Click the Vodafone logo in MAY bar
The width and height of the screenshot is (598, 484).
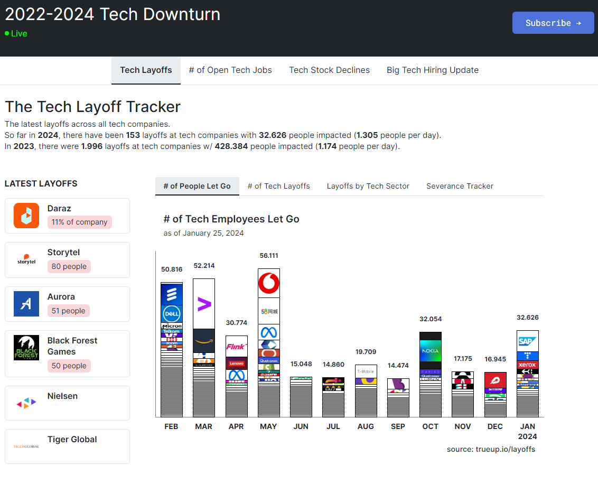(269, 283)
